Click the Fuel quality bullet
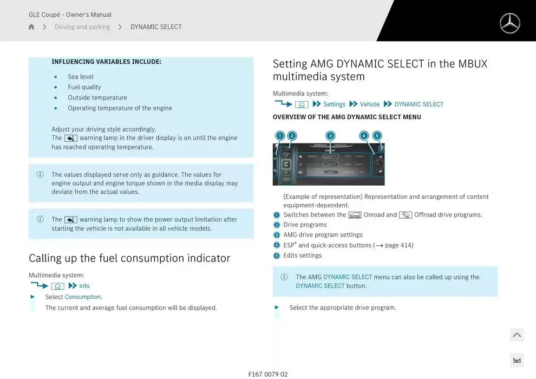This screenshot has width=536, height=379. [84, 87]
